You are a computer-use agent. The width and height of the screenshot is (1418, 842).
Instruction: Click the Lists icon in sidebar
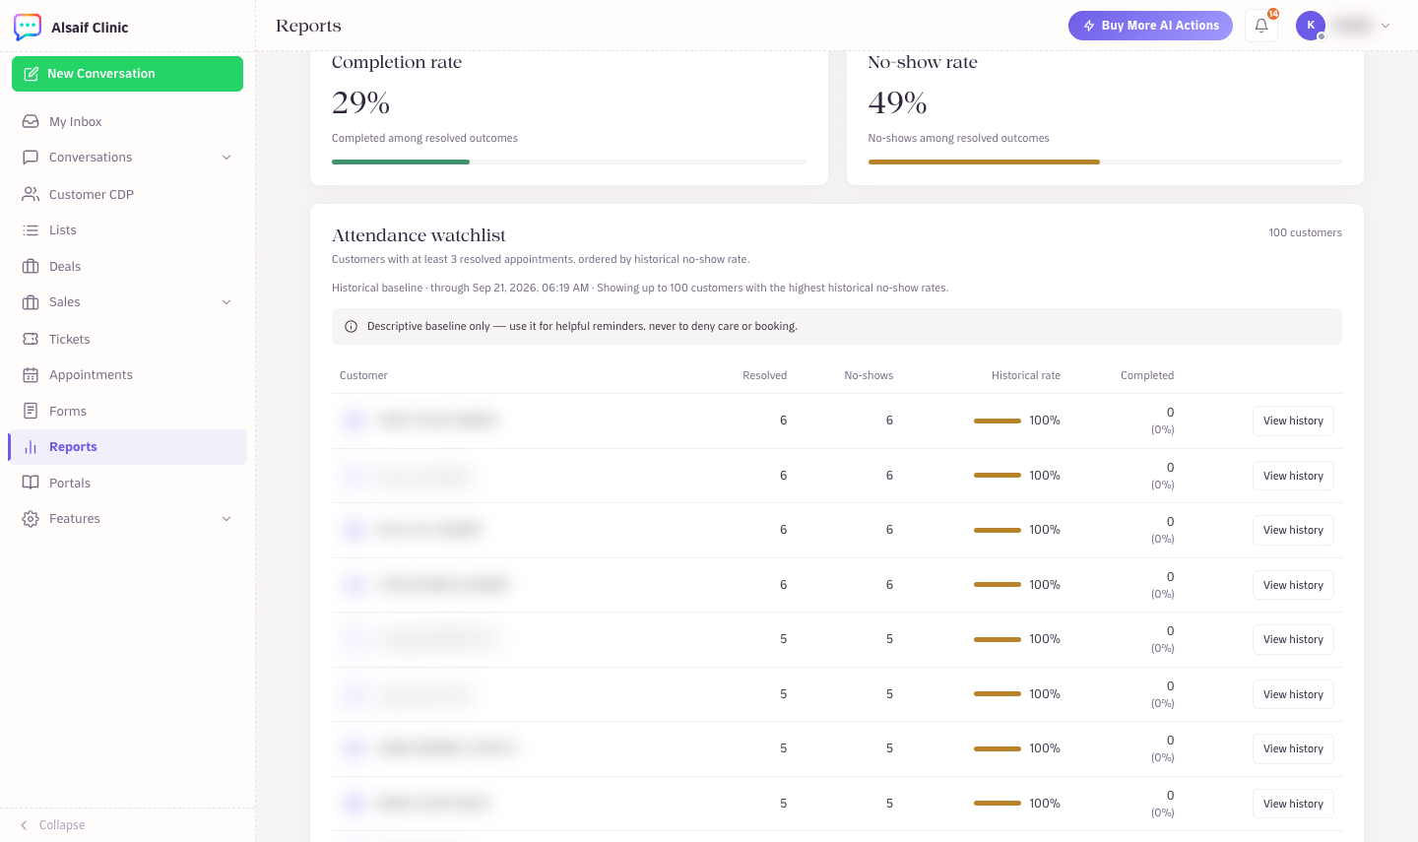tap(31, 230)
